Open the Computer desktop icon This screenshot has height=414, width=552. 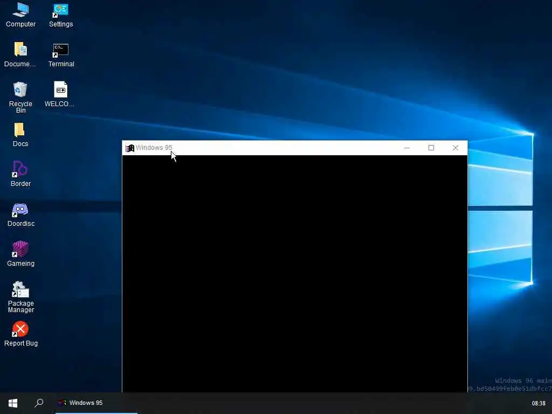tap(20, 15)
